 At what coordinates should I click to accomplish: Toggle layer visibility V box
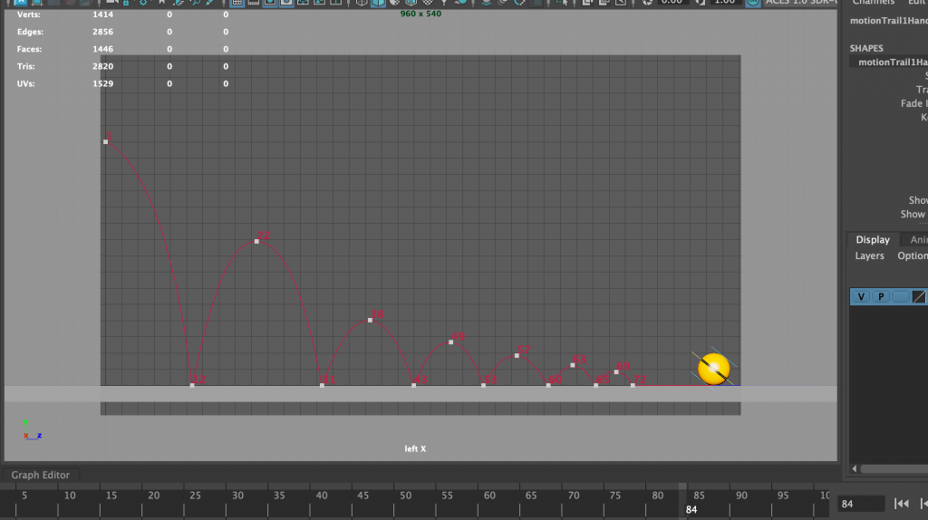coord(861,296)
